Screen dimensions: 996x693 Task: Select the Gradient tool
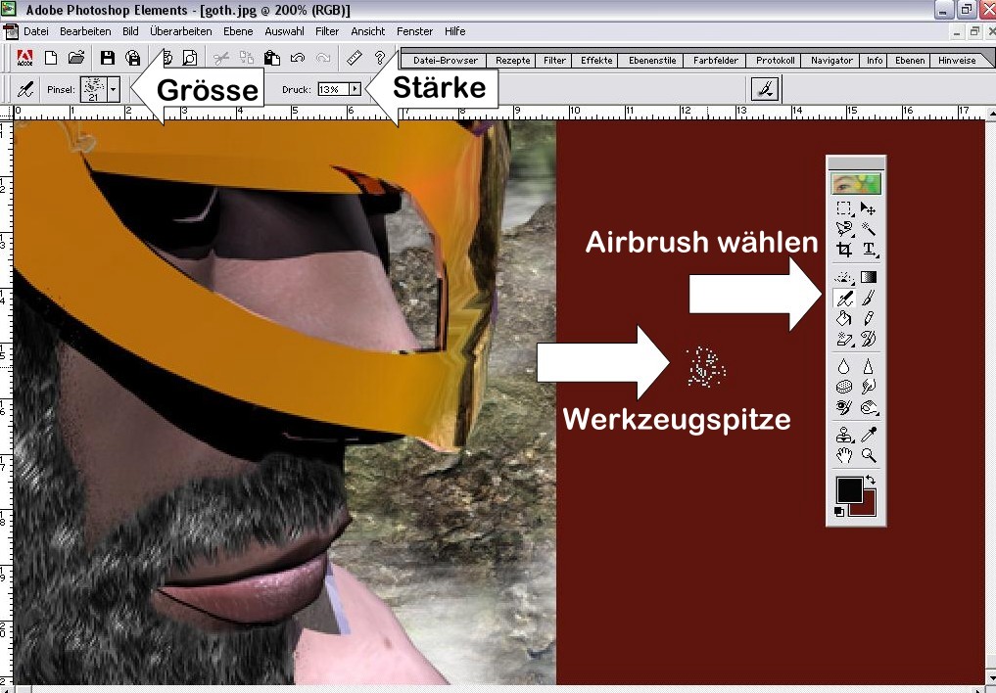click(869, 277)
